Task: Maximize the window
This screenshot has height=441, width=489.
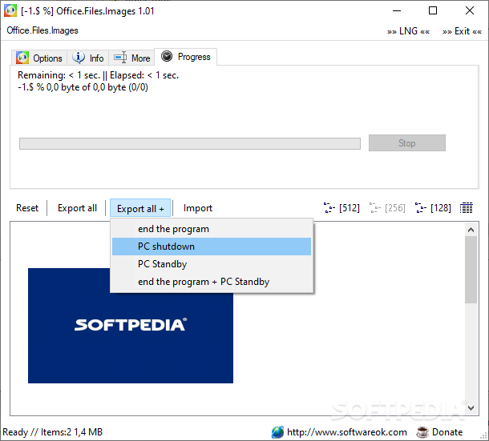Action: click(433, 10)
